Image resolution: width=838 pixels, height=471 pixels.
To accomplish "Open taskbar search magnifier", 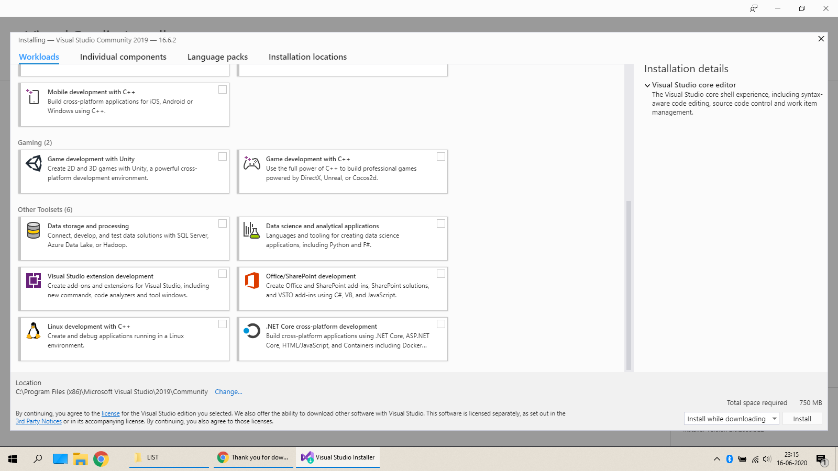I will (x=38, y=459).
